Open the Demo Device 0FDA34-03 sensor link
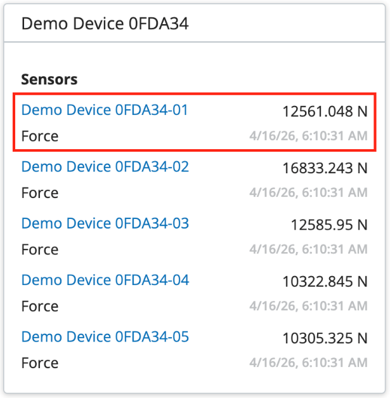The image size is (390, 398). [x=105, y=223]
